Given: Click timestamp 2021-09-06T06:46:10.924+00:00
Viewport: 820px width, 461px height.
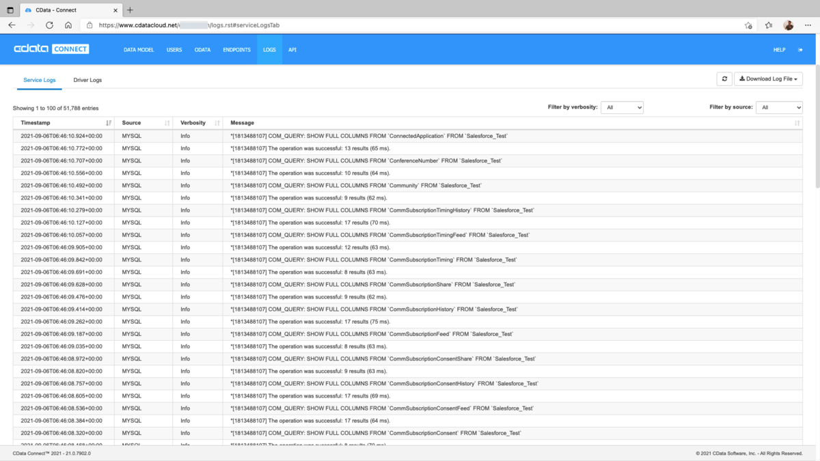Looking at the screenshot, I should pos(61,136).
